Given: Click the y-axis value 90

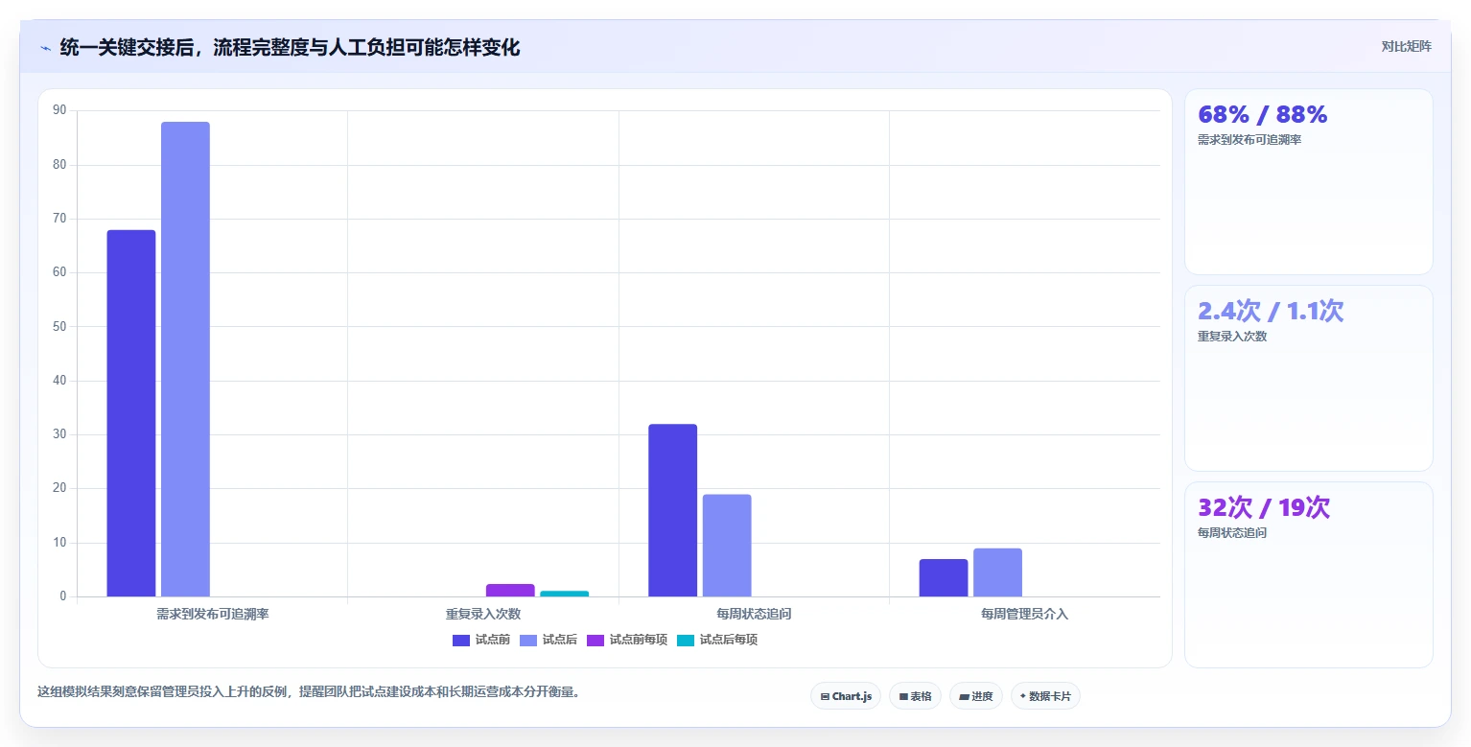Looking at the screenshot, I should (x=59, y=110).
